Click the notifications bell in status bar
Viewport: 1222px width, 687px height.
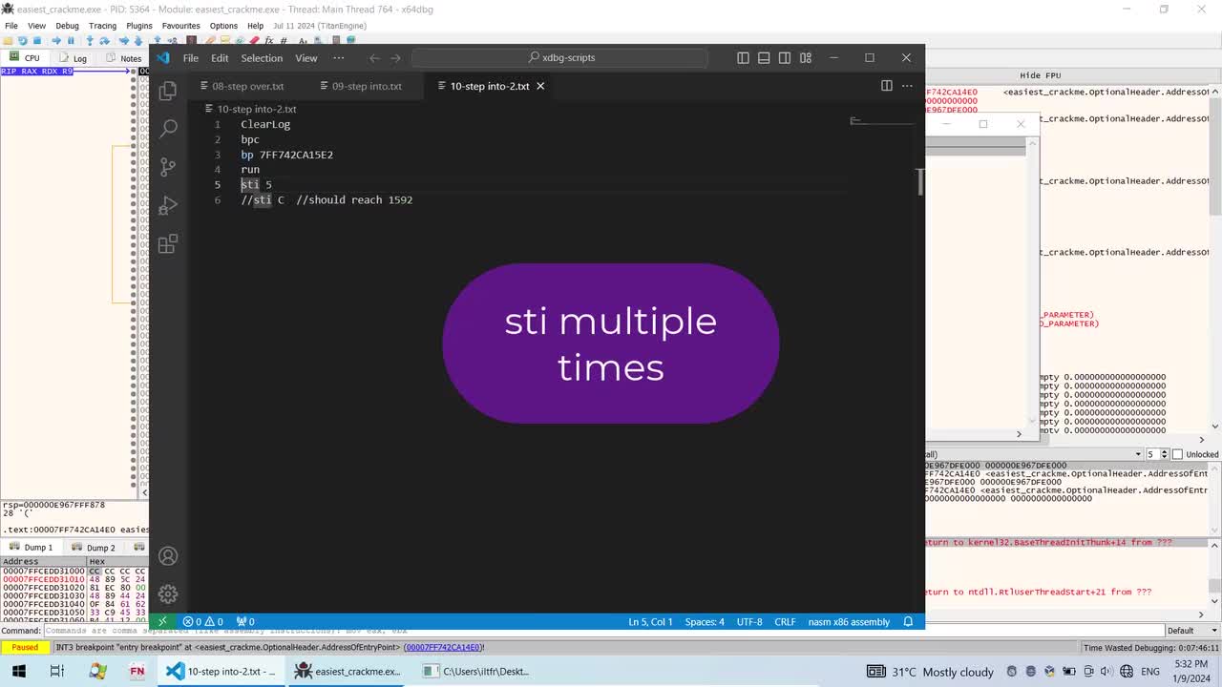[x=908, y=621]
